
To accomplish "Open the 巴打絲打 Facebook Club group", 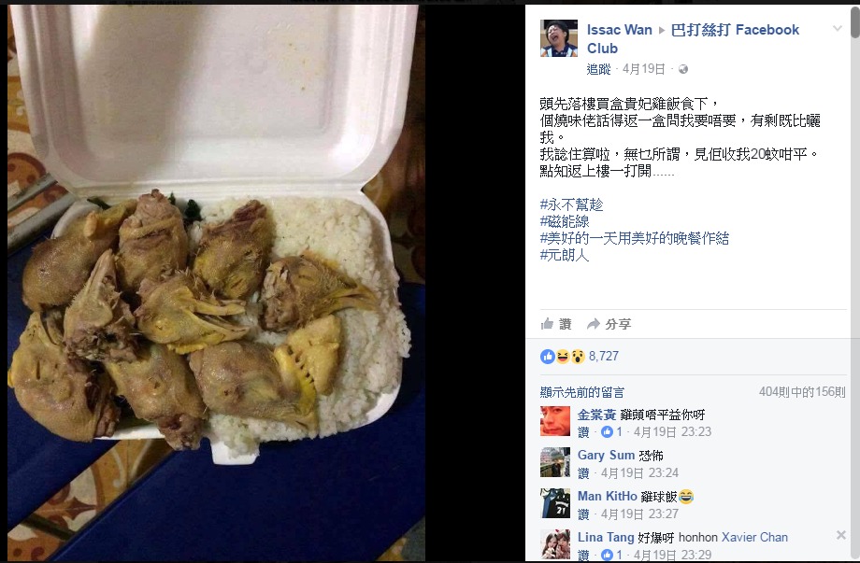I will coord(694,38).
